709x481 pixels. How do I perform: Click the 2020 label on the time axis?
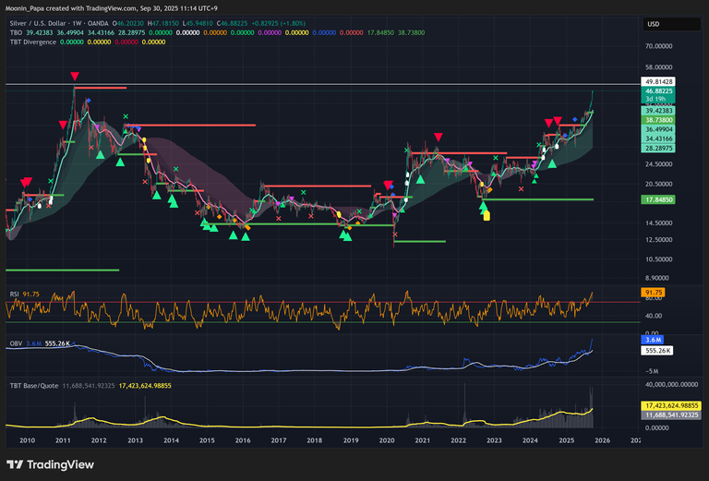(x=386, y=440)
